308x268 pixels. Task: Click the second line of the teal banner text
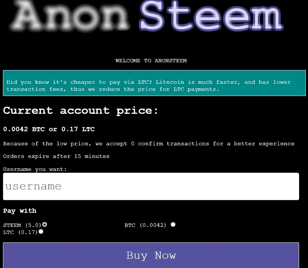[x=113, y=89]
